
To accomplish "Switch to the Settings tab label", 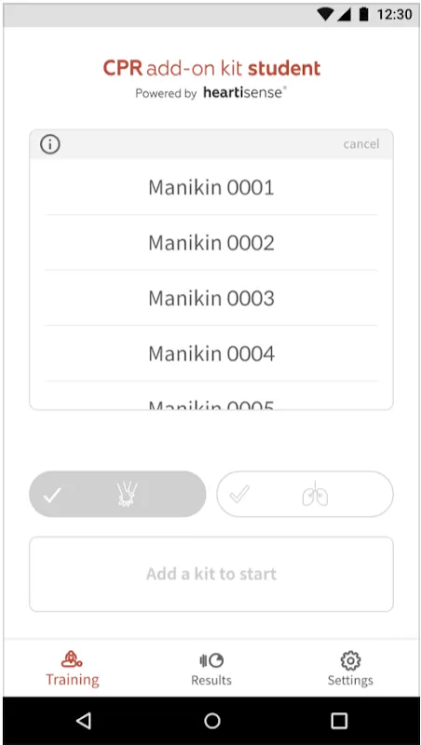I will pos(350,681).
